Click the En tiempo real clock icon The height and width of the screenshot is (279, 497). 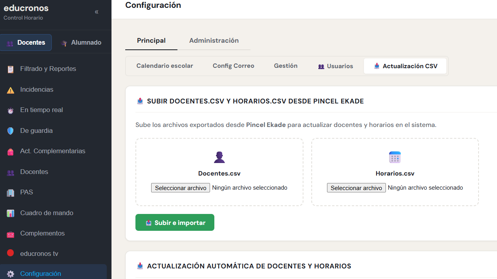(11, 111)
